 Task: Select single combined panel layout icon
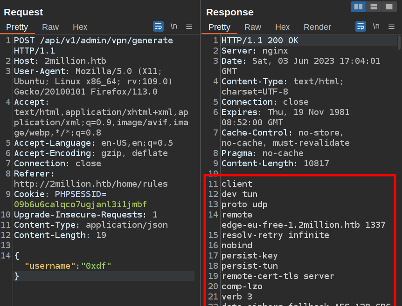coord(388,7)
